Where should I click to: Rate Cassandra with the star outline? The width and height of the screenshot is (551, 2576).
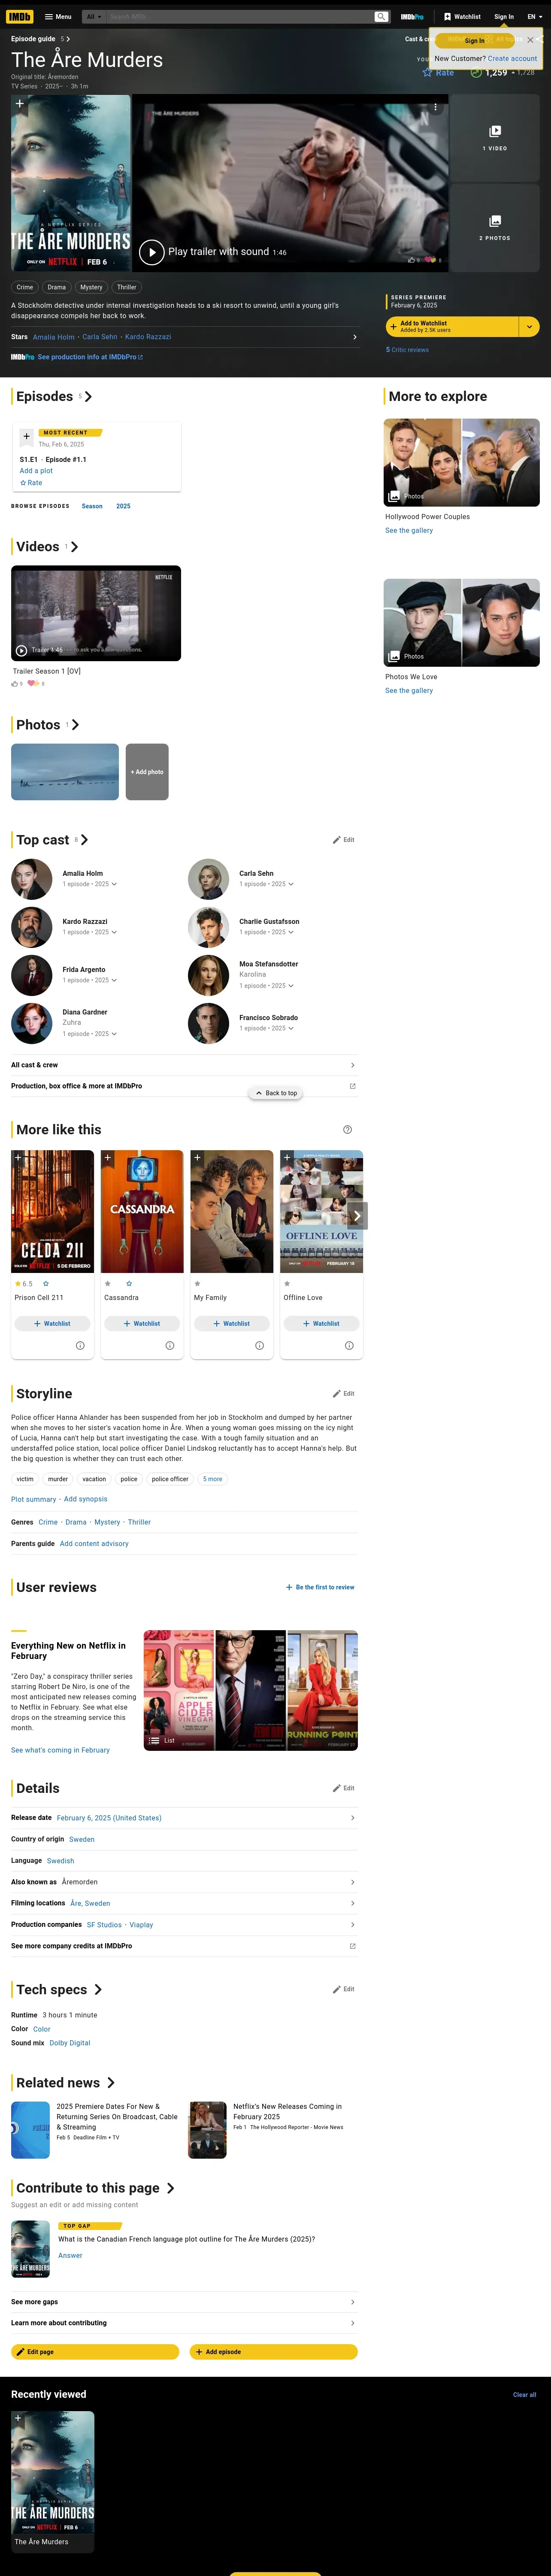point(129,1284)
